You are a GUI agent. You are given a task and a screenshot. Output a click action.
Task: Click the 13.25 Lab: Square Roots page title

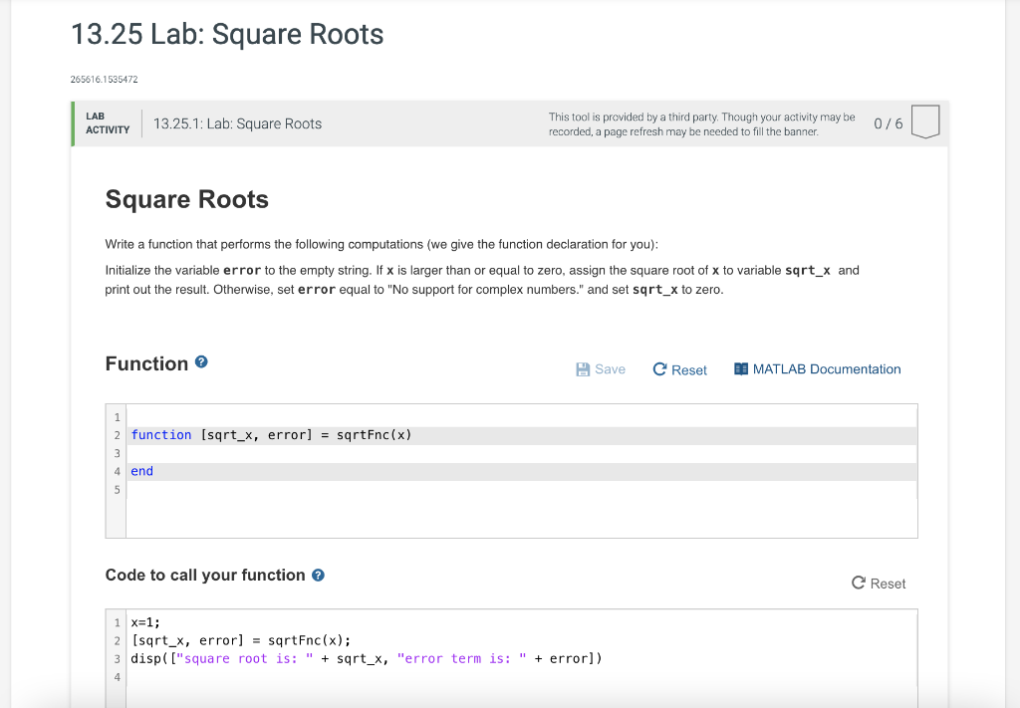225,34
